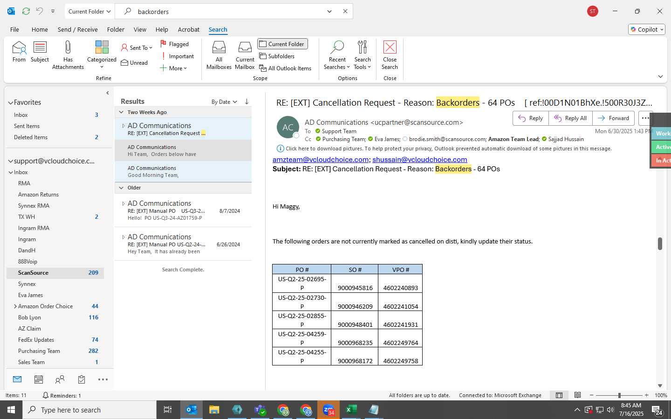Screen dimensions: 671x419
Task: Switch to the Tasks view
Action: coord(82,379)
